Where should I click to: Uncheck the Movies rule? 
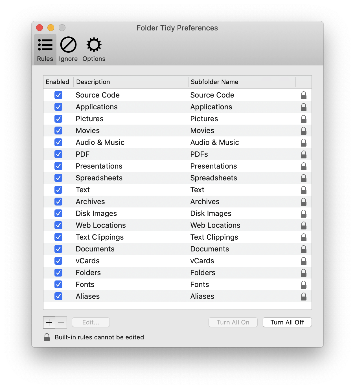[x=58, y=131]
